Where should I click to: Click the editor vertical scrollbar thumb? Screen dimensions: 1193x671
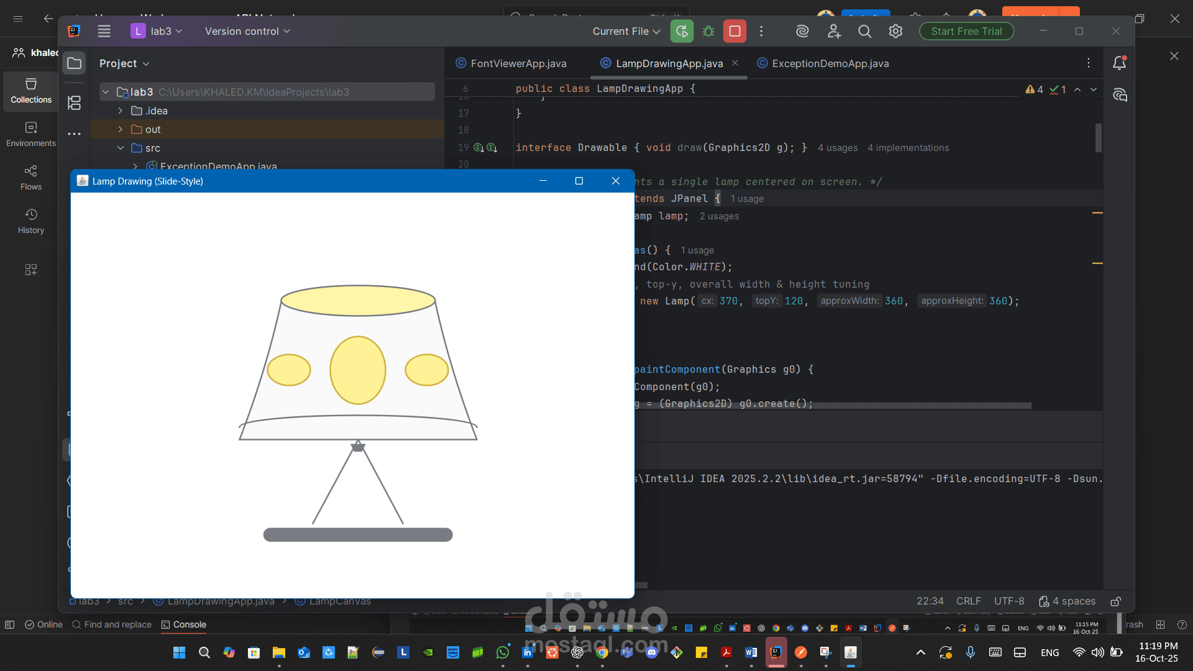(1098, 138)
